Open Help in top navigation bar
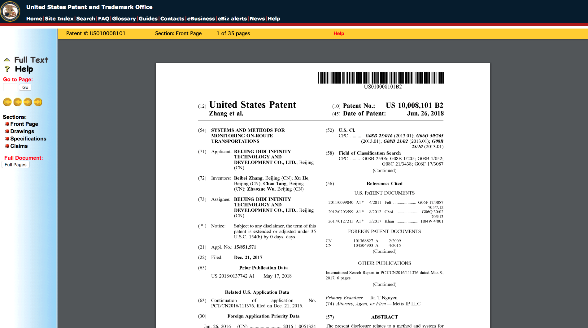588x328 pixels. (274, 19)
